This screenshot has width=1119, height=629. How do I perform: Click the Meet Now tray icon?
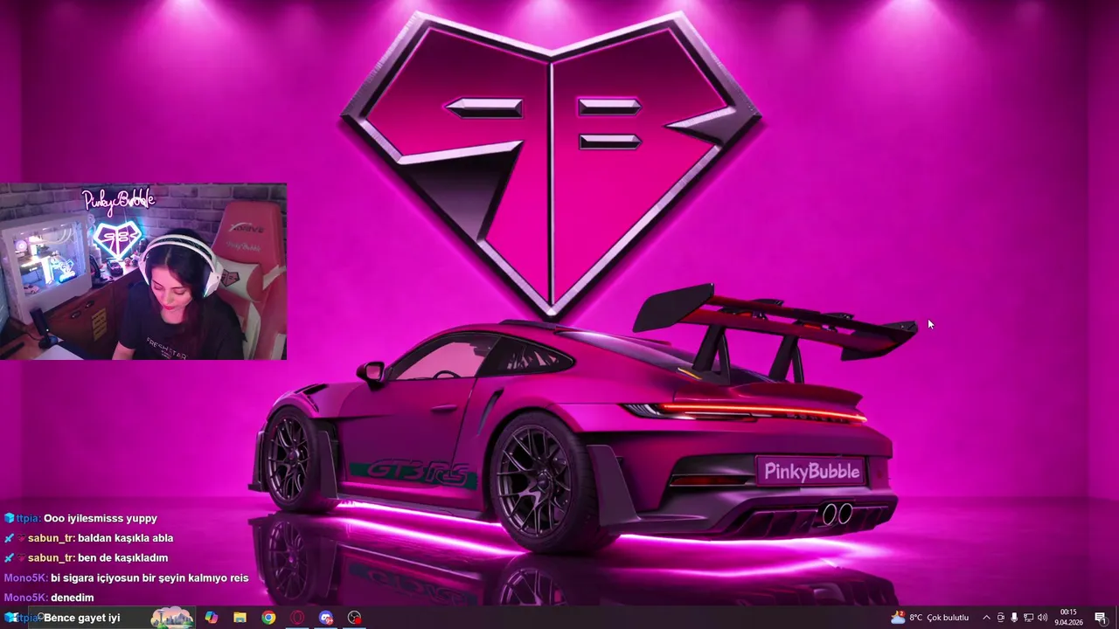1001,618
